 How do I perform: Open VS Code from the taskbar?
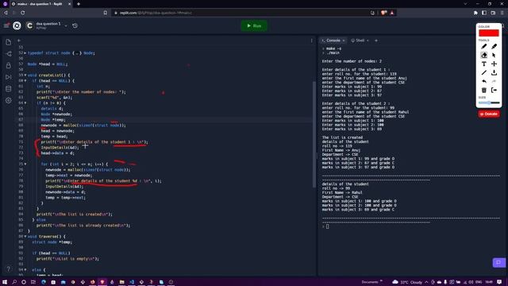point(132,282)
